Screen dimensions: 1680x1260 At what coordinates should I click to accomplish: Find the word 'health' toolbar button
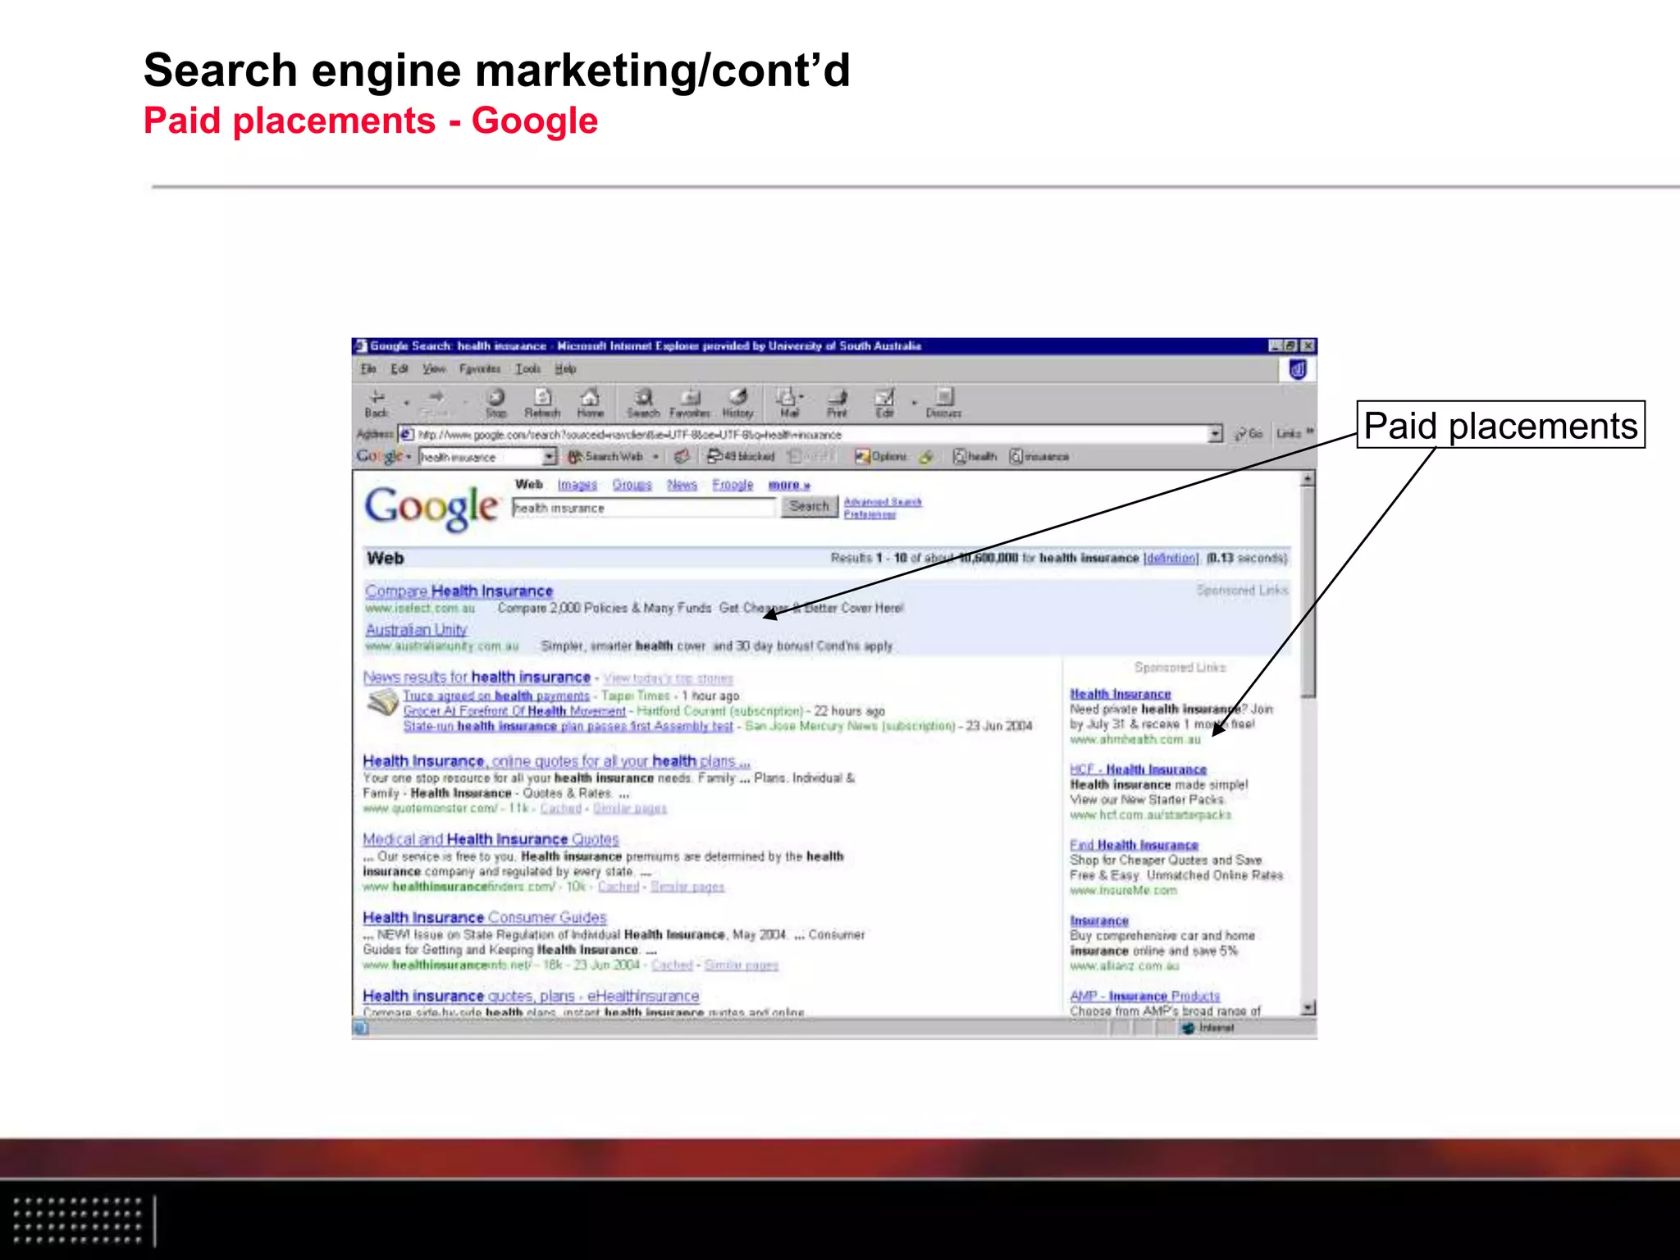[975, 456]
